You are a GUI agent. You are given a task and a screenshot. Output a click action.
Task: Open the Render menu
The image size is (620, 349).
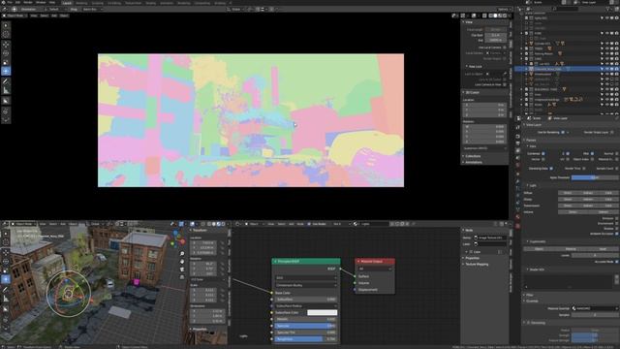(28, 2)
